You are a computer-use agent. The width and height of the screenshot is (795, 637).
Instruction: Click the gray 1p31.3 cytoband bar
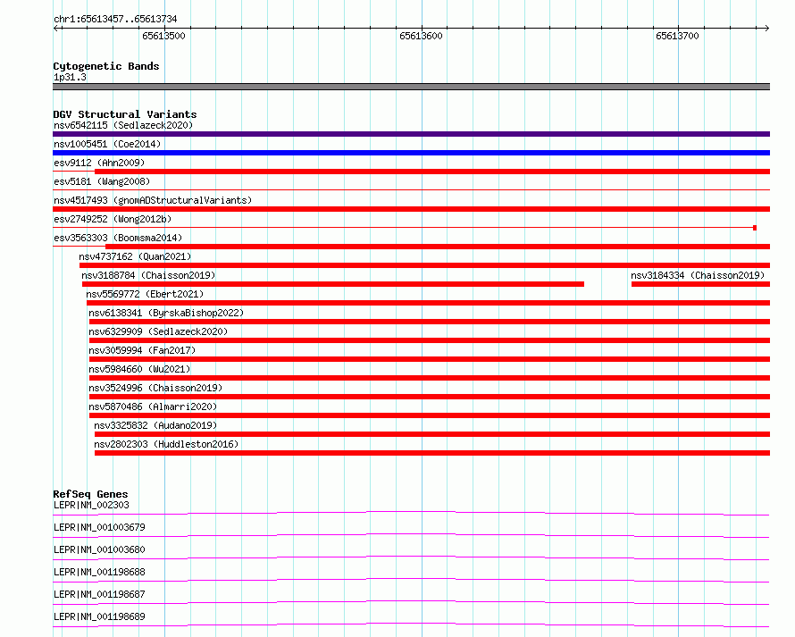[x=411, y=87]
